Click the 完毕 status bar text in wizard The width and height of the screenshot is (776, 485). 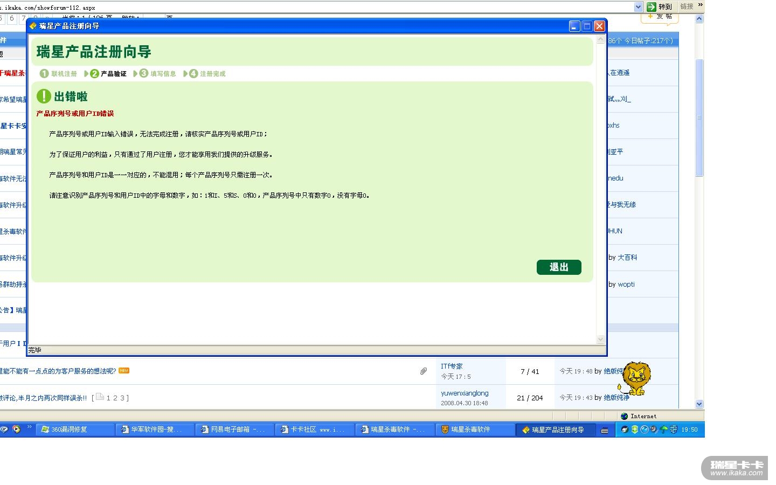[35, 350]
